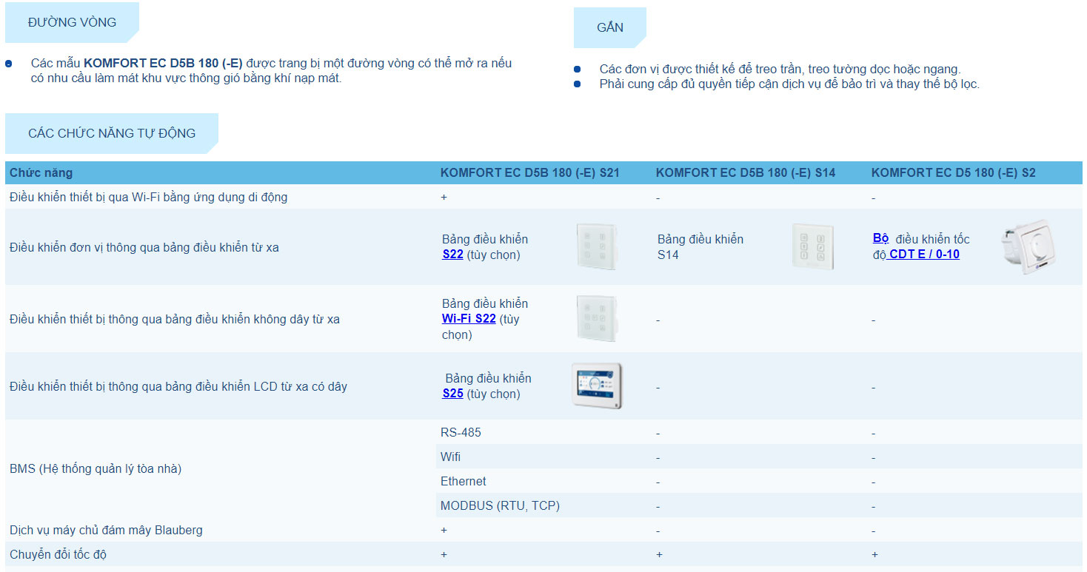1087x572 pixels.
Task: Click the KOMFORT EC D5B 180 (-E) S14 header
Action: point(746,173)
